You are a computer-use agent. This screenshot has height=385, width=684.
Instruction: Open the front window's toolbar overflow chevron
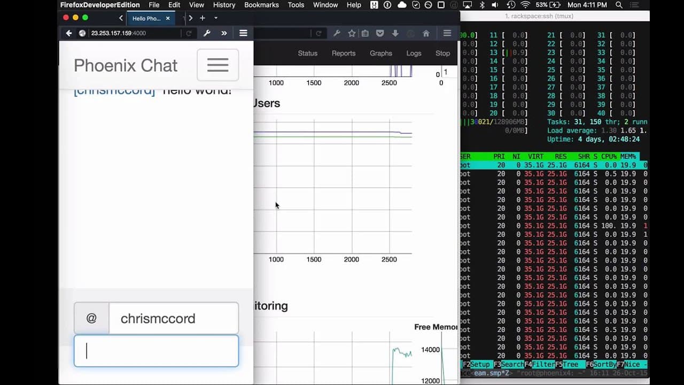[224, 33]
